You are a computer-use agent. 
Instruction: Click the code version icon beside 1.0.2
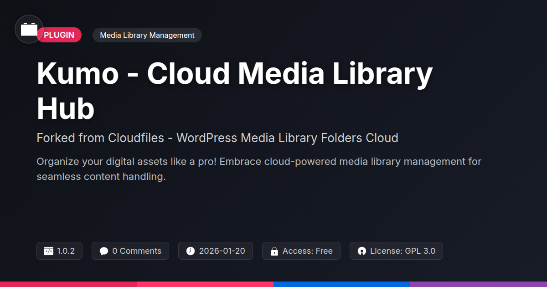coord(49,251)
